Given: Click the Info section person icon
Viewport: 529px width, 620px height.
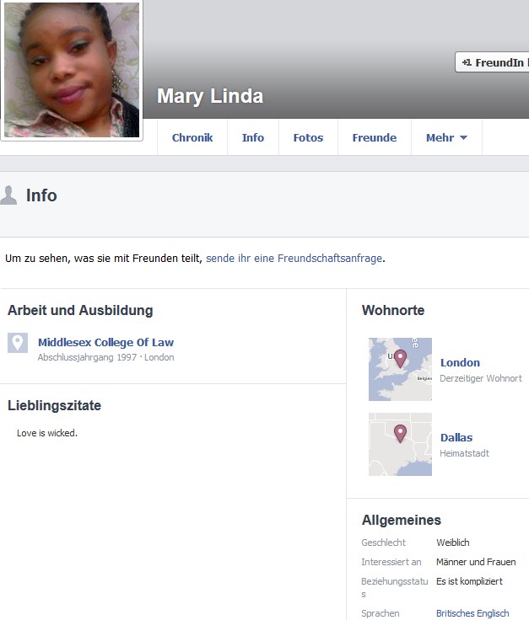Looking at the screenshot, I should pyautogui.click(x=8, y=195).
